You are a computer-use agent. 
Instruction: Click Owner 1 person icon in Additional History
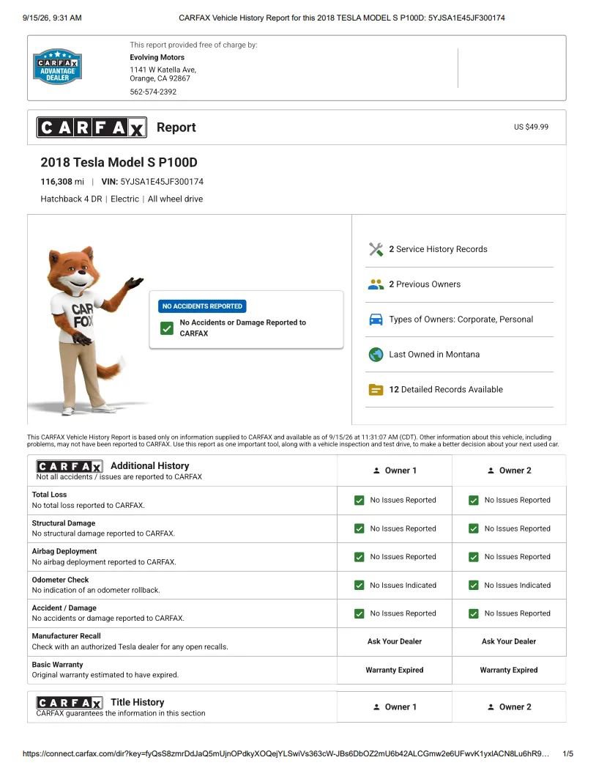click(x=376, y=471)
